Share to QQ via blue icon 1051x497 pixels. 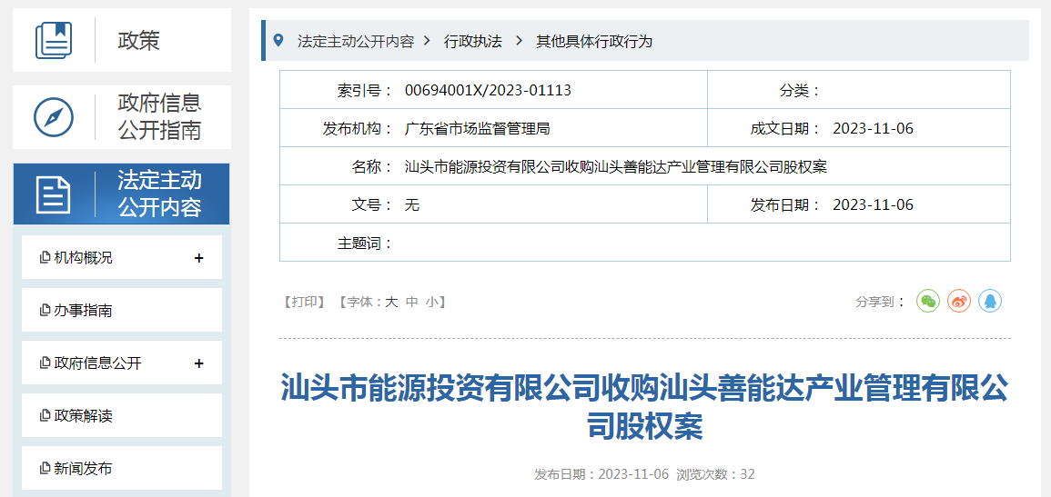click(x=990, y=301)
